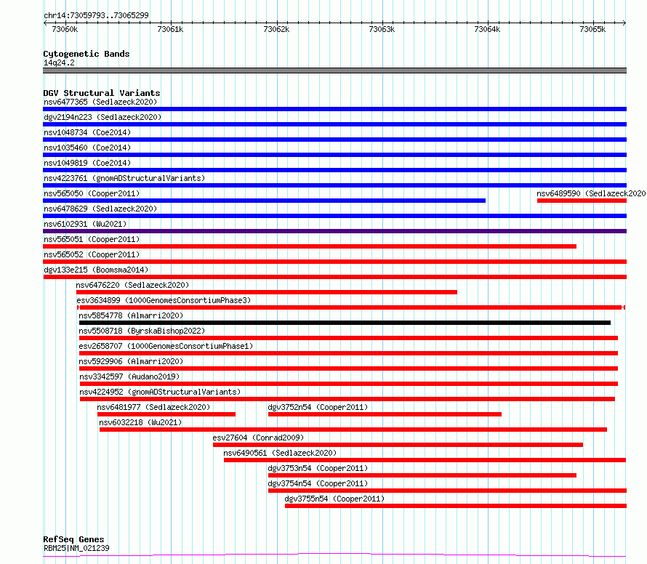Select esv2658707 (1000GenomesConsortiumPhase1) label
647x564 pixels.
pos(166,346)
